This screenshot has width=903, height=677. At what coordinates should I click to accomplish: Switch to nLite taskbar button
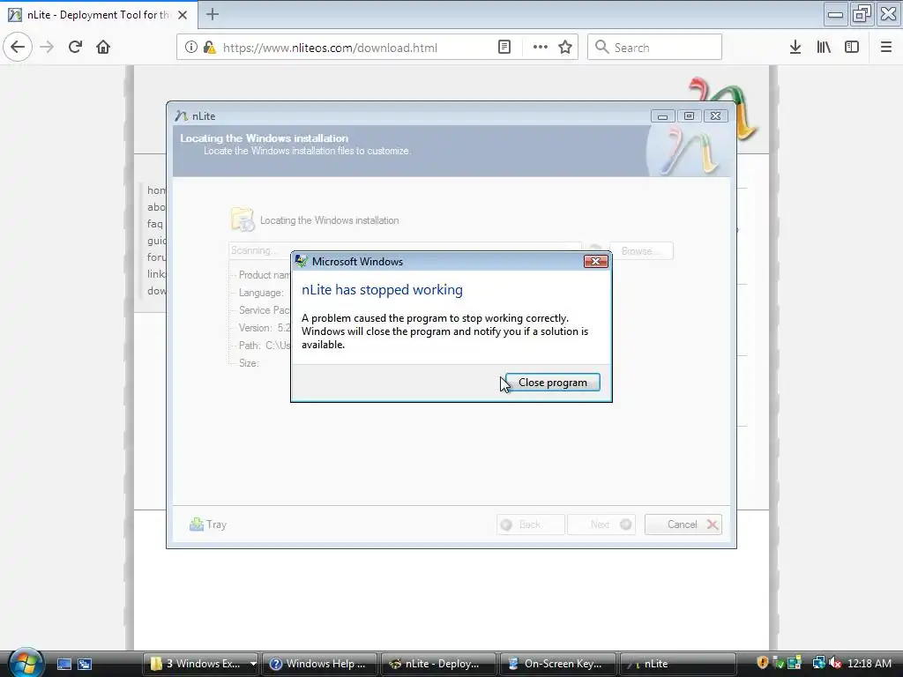[x=677, y=664]
